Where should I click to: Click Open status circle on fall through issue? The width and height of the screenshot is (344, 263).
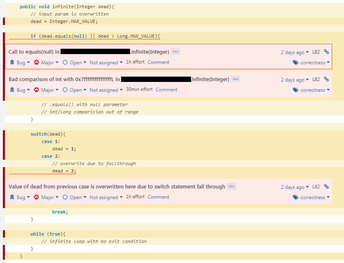click(65, 197)
